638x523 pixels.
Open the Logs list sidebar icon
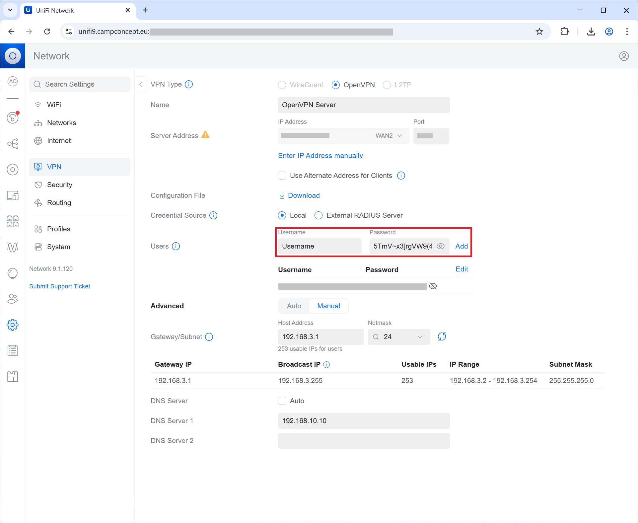pos(13,350)
